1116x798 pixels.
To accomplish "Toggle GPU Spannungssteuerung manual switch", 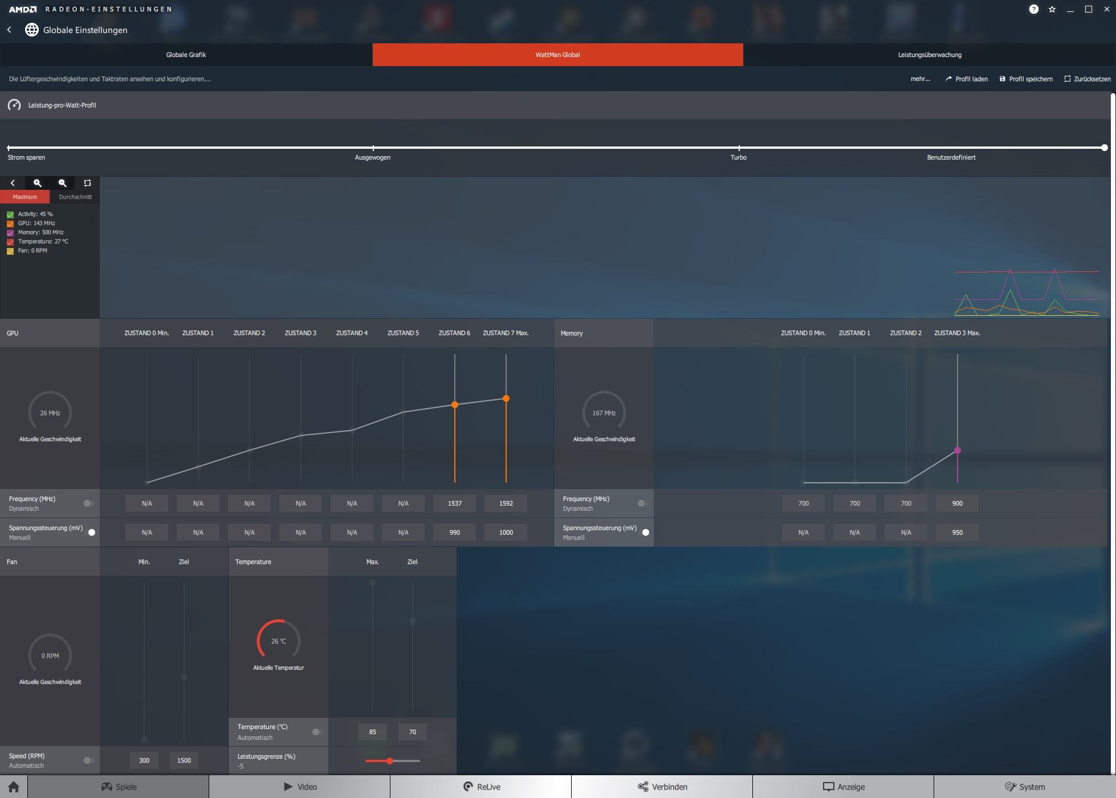I will click(89, 532).
